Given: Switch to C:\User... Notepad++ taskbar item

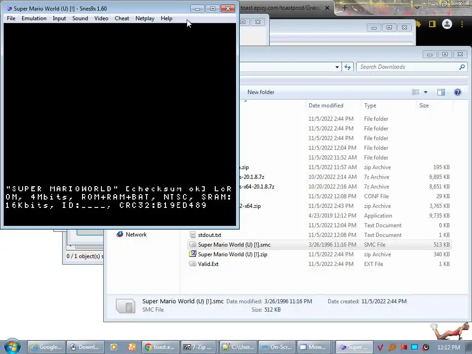Looking at the screenshot, I should (239, 347).
